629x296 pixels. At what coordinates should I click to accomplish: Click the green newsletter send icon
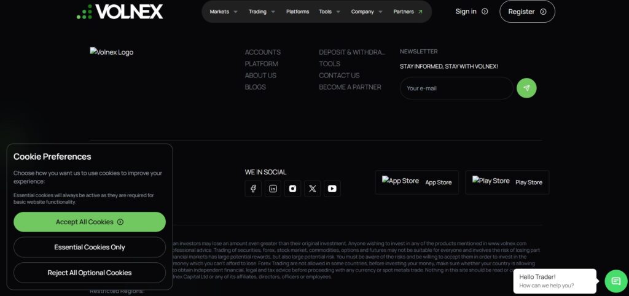(526, 88)
